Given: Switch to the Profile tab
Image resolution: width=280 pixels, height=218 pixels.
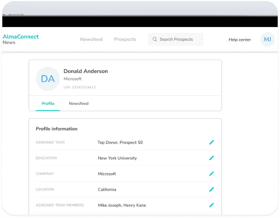Looking at the screenshot, I should pyautogui.click(x=48, y=103).
